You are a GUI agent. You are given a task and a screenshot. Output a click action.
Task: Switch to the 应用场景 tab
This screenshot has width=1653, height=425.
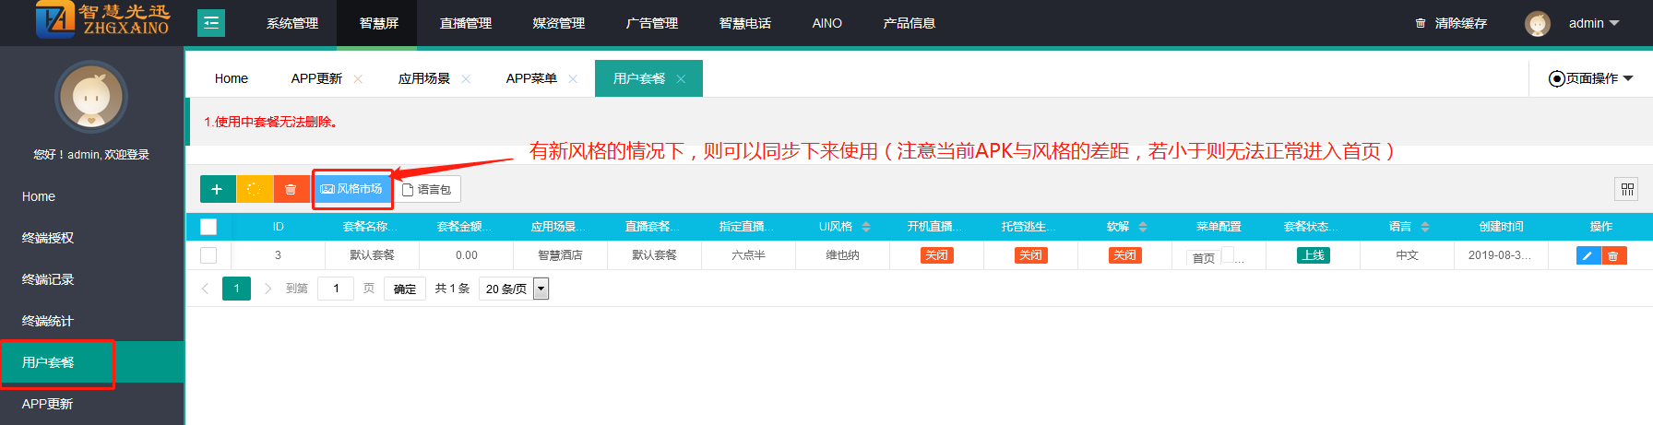click(x=423, y=78)
